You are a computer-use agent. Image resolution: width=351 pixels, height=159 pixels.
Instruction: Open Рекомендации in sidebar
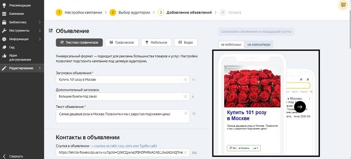[20, 5]
